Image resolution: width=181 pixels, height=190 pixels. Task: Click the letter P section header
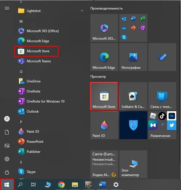point(21,122)
